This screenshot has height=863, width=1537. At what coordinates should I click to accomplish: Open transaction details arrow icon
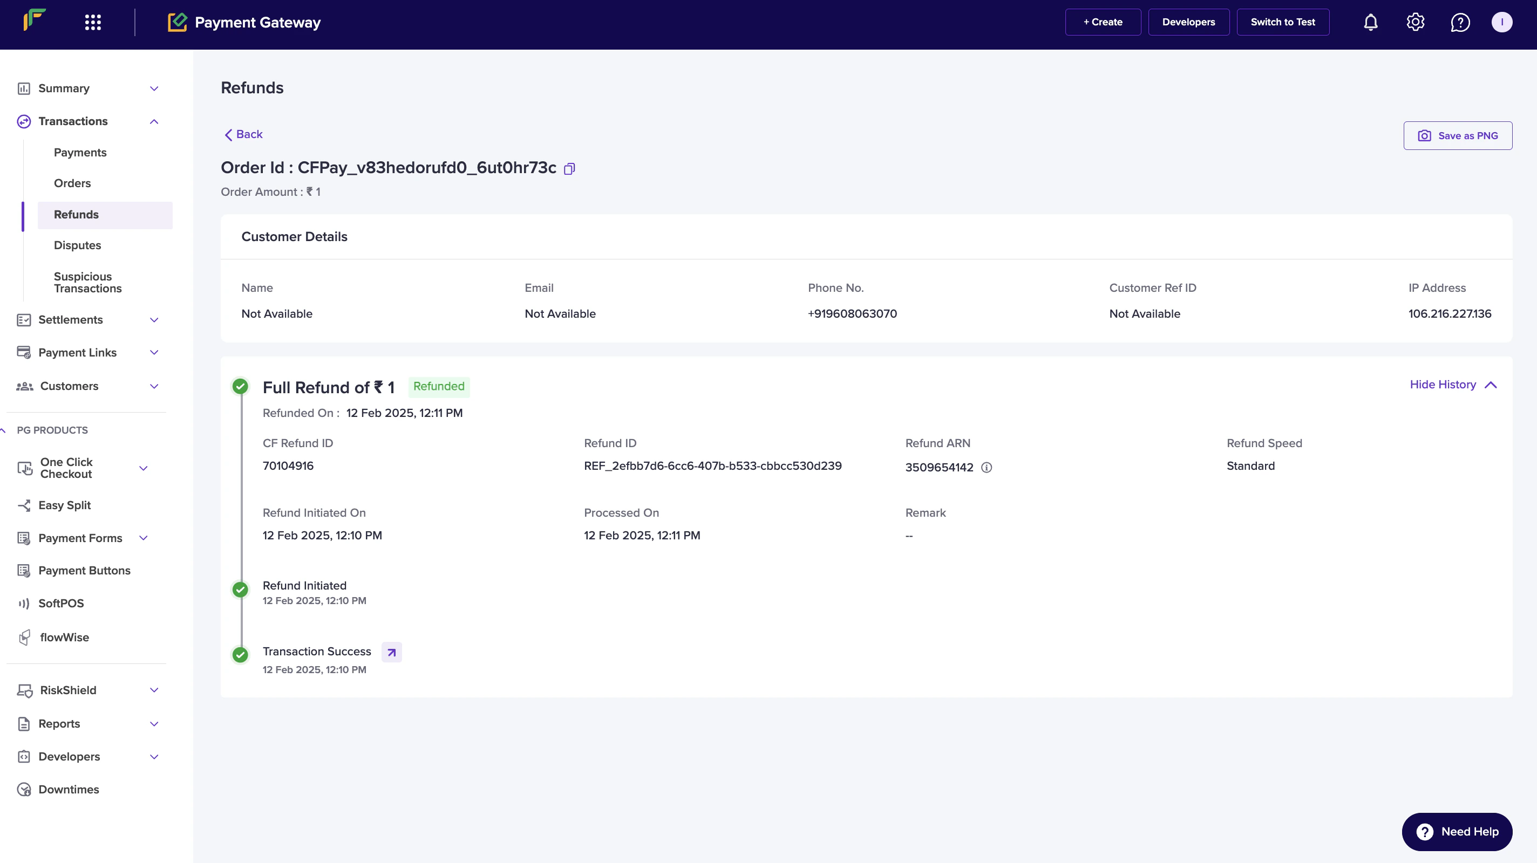pyautogui.click(x=391, y=652)
